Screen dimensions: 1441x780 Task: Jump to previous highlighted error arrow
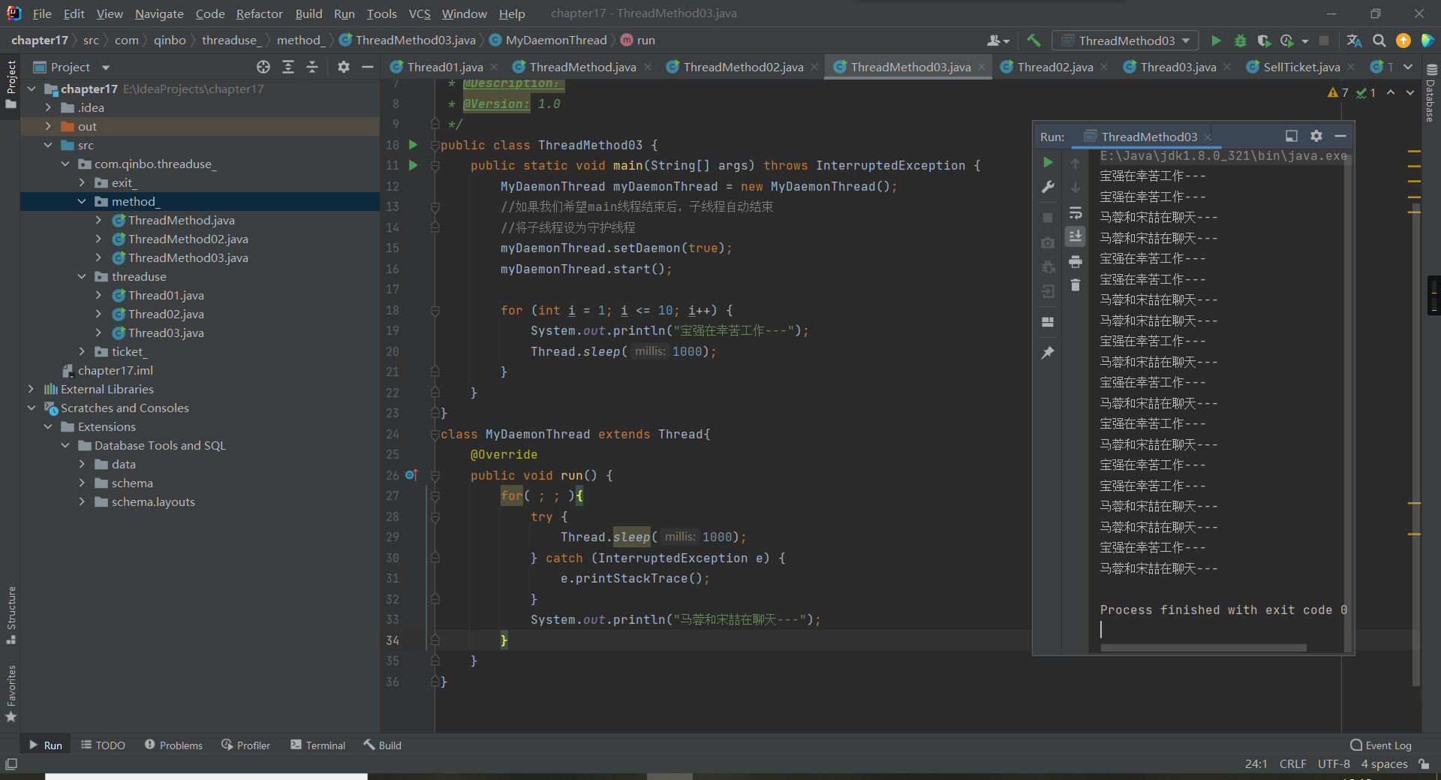tap(1391, 92)
